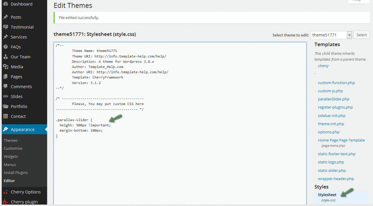Click the 'Version: 3.1.2' line
Image resolution: width=373 pixels, height=206 pixels.
click(86, 83)
